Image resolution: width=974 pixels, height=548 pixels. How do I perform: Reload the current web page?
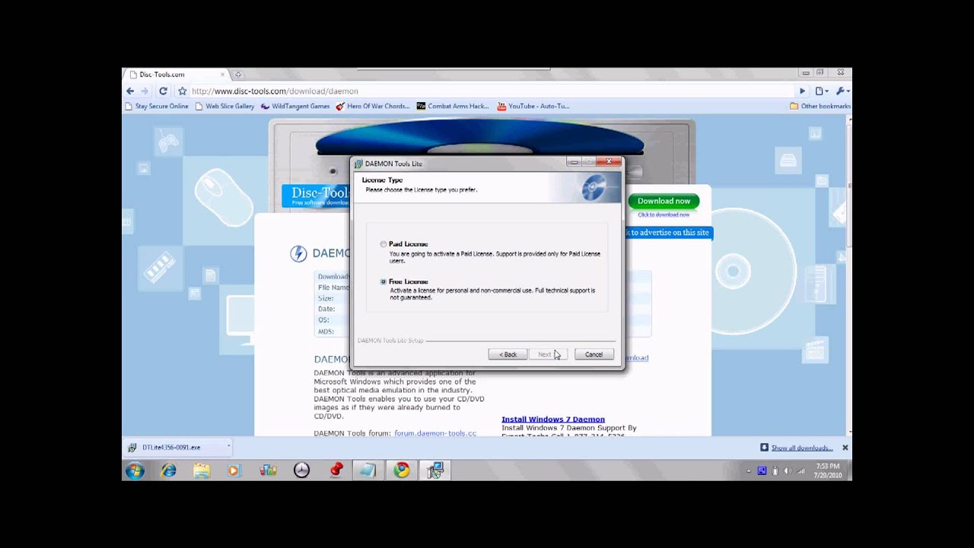(x=163, y=91)
